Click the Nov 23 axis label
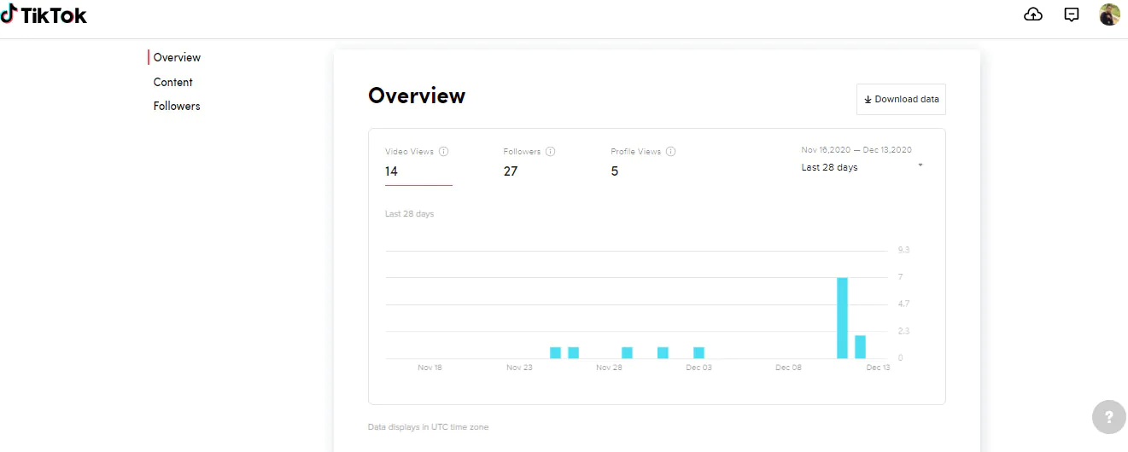The width and height of the screenshot is (1128, 452). pyautogui.click(x=519, y=368)
